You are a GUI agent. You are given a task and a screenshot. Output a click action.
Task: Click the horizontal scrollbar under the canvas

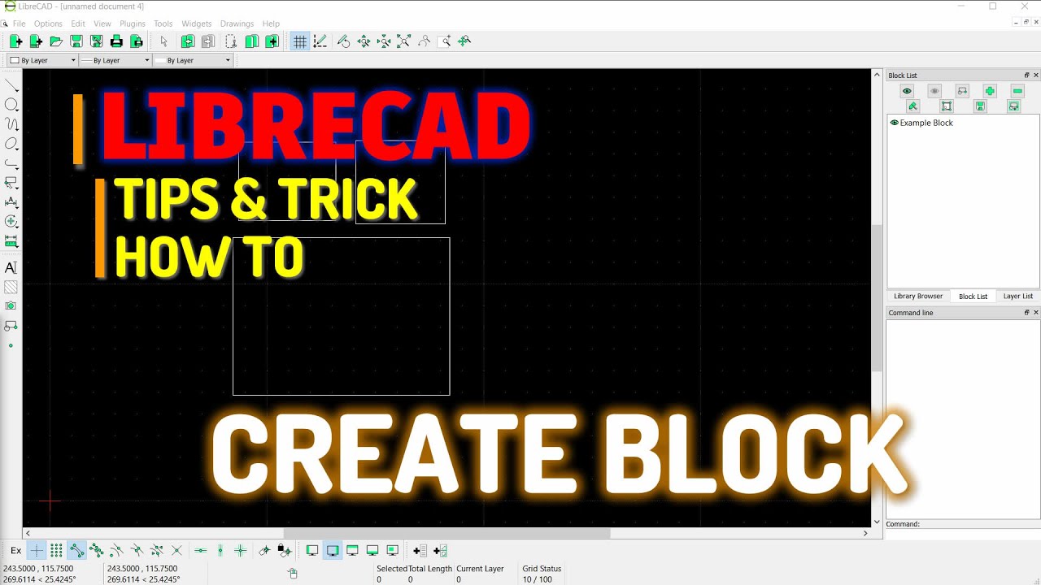[446, 533]
